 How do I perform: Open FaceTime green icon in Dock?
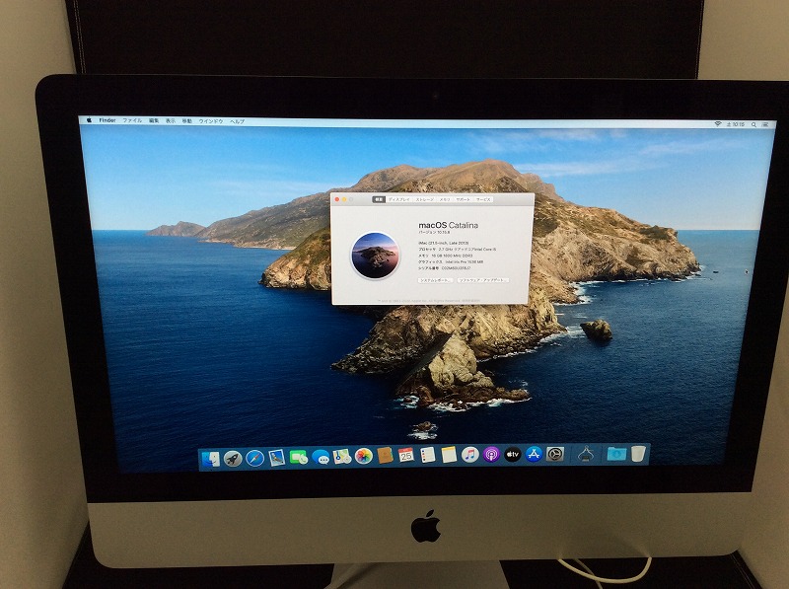[x=299, y=458]
